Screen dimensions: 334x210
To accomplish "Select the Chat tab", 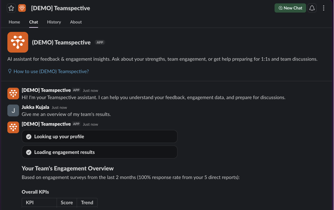I will 33,22.
